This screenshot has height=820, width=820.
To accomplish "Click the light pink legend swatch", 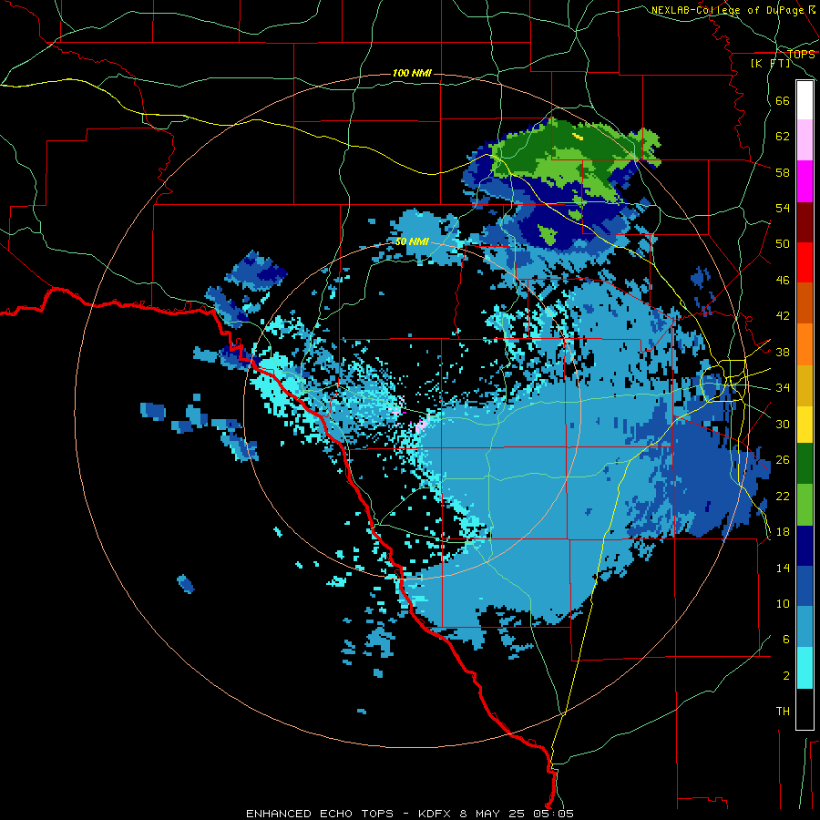I will 805,139.
